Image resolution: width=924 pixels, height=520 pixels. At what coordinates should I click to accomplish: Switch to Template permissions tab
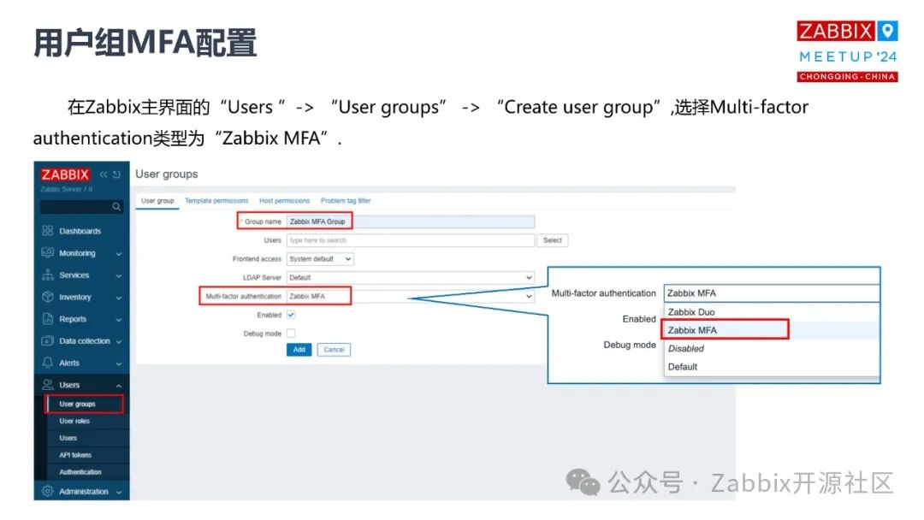pos(216,201)
